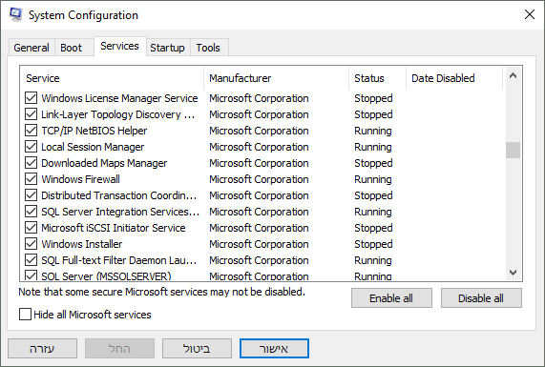
Task: Select Windows License Manager Service name
Action: (x=119, y=98)
